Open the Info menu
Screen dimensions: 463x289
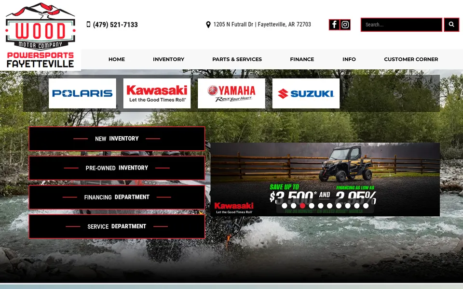point(349,59)
